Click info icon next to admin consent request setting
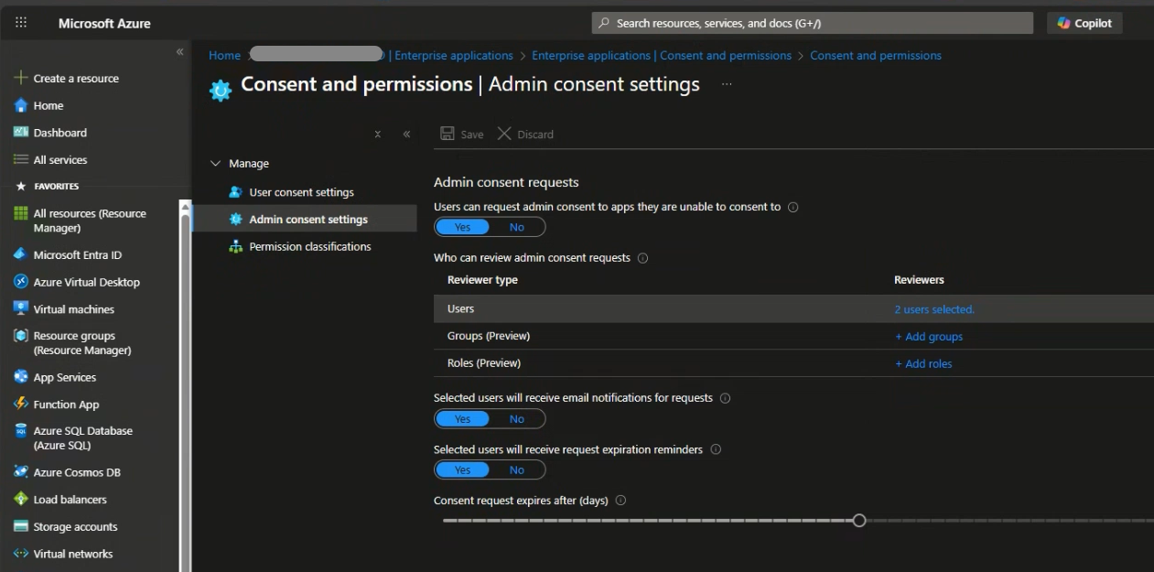The image size is (1154, 572). [793, 207]
